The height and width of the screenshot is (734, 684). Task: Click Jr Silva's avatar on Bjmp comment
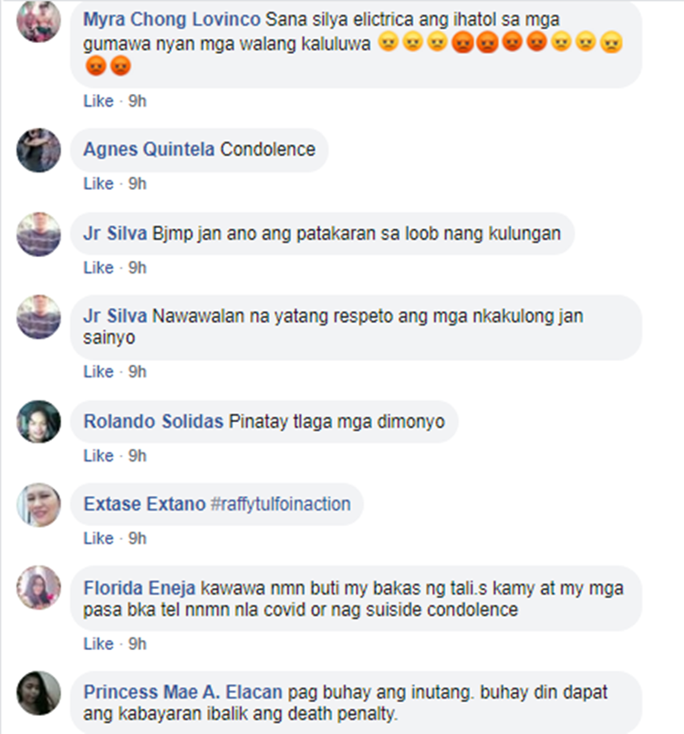click(38, 234)
